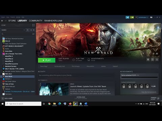The image size is (162, 121).
Task: Select Valheim in game list
Action: pyautogui.click(x=7, y=89)
